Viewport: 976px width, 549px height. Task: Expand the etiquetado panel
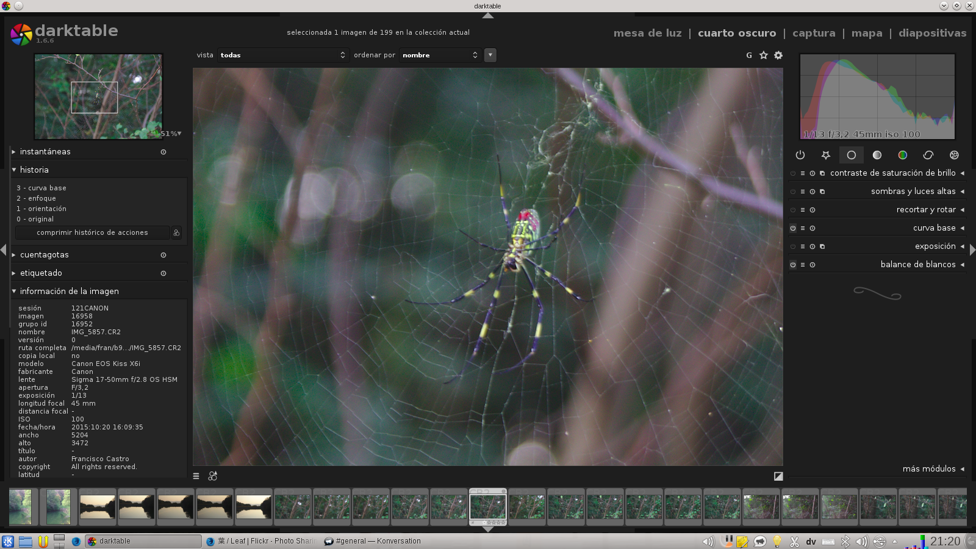13,273
